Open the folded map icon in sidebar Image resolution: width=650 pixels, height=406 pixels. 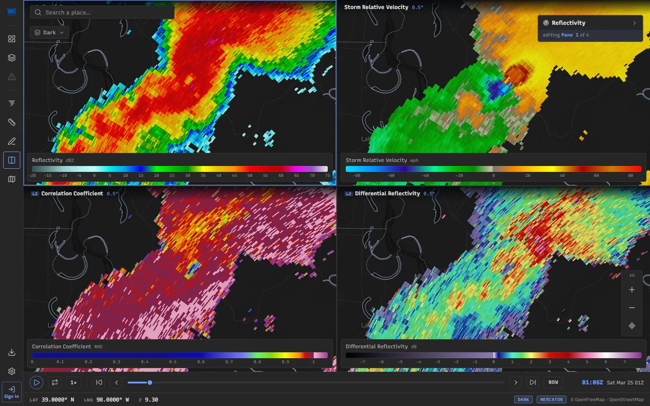(x=12, y=179)
